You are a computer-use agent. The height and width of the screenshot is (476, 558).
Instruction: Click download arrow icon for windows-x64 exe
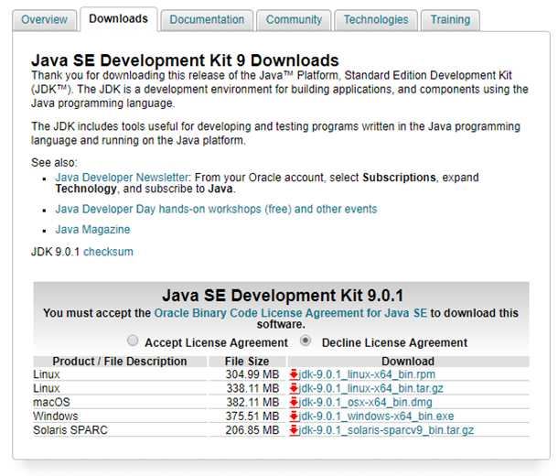(x=294, y=416)
